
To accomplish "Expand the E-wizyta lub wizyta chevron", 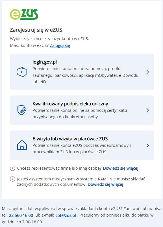I will pos(148,146).
